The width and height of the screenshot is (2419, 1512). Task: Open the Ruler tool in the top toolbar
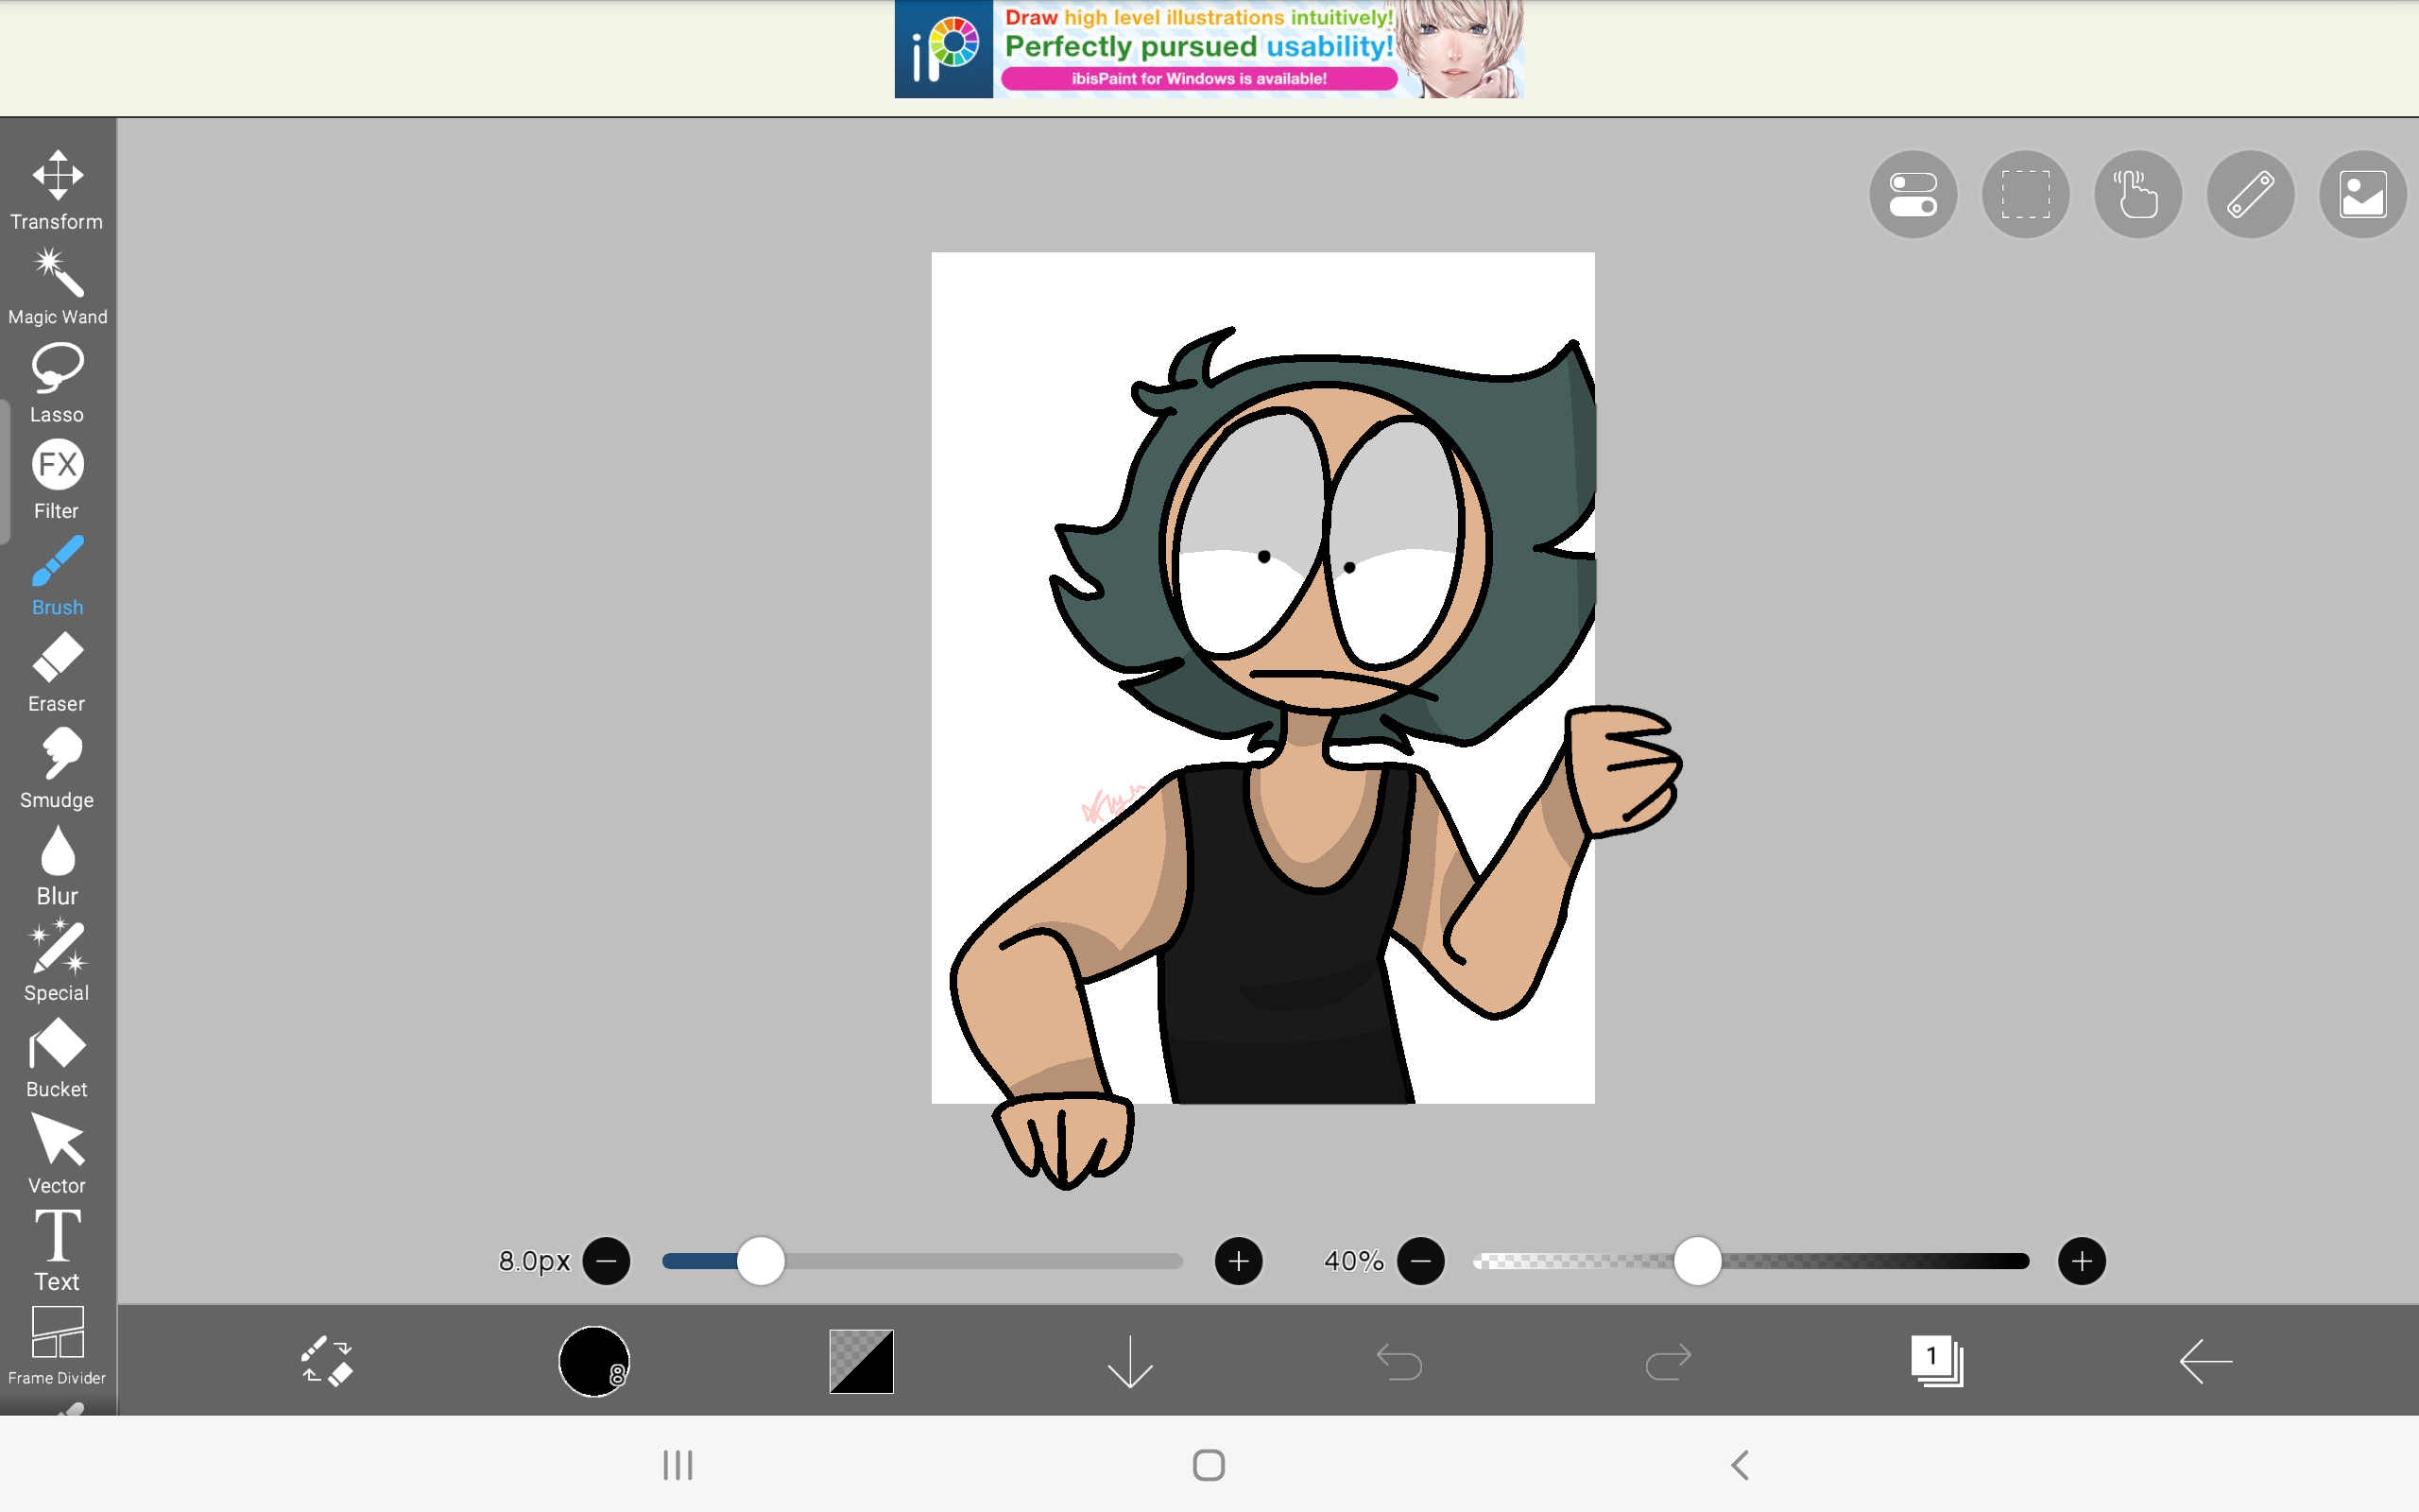(2249, 194)
